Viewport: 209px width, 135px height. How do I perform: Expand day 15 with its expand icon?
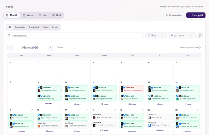tap(32, 110)
